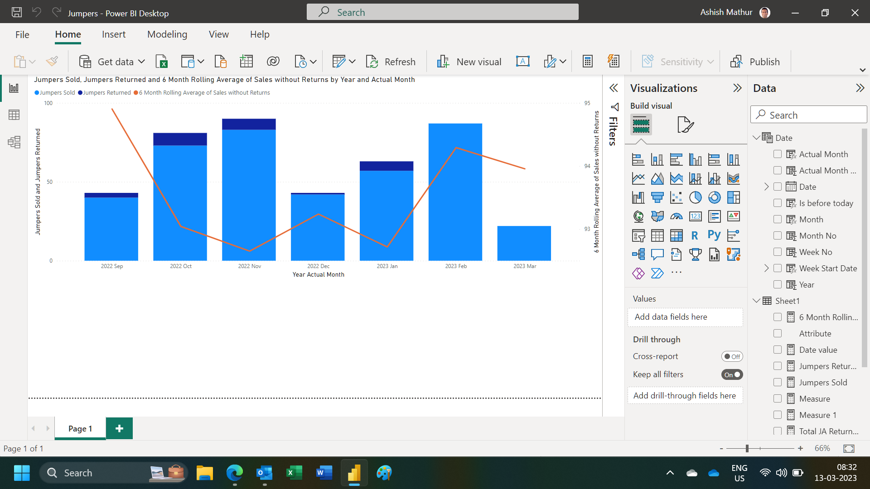
Task: Click the Excel workbook import icon
Action: (x=161, y=62)
